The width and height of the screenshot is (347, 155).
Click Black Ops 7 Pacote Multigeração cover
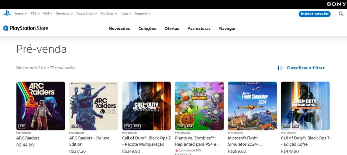pos(146,106)
